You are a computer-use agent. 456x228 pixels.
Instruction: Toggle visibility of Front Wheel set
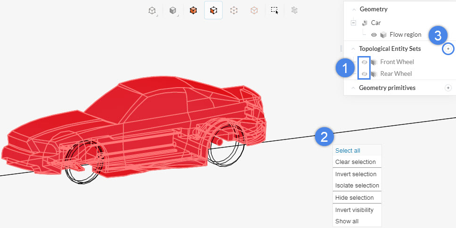point(364,62)
